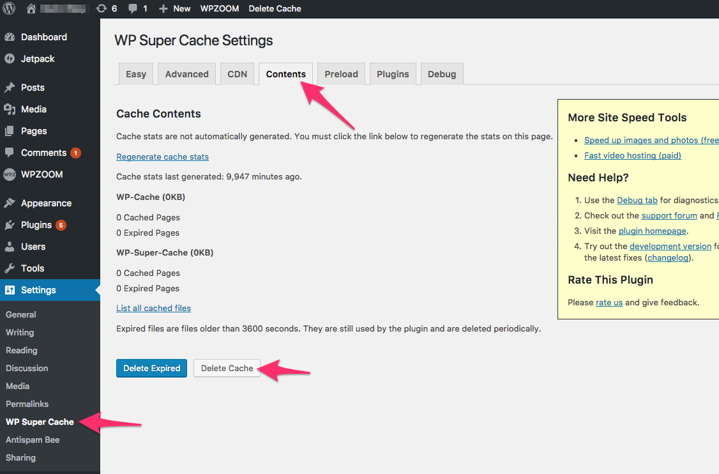719x474 pixels.
Task: Click the WP Super Cache Settings heading
Action: (x=193, y=40)
